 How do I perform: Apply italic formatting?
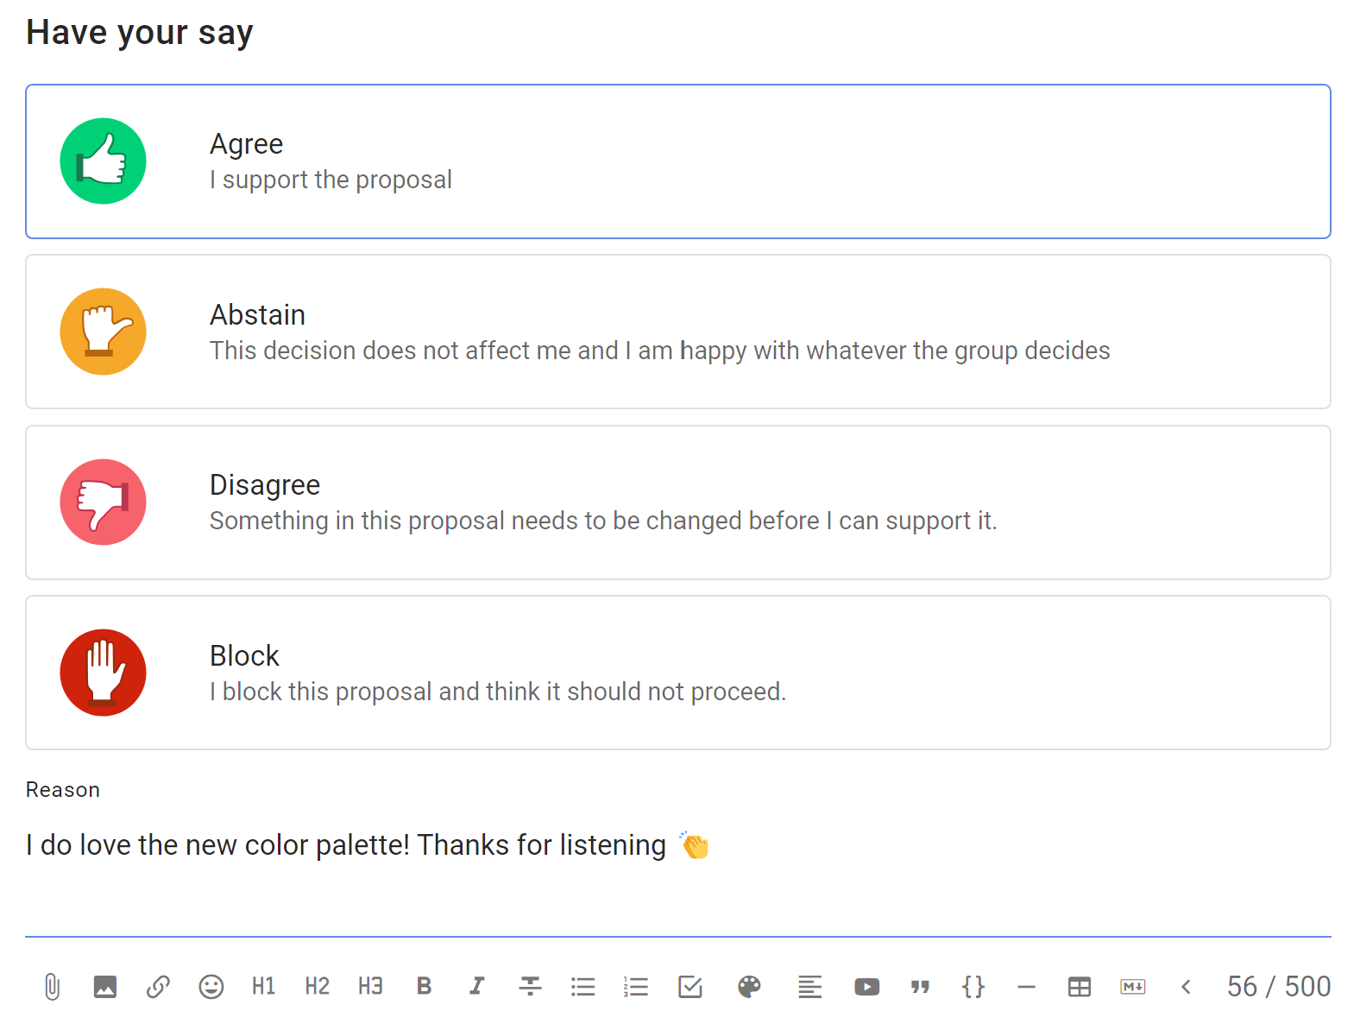476,986
